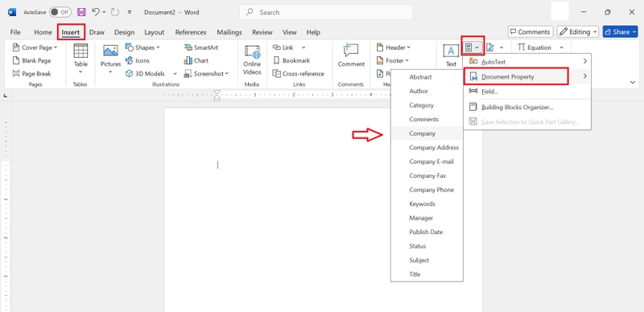Open Customize Quick Access Toolbar dropdown
This screenshot has height=312, width=644.
click(130, 12)
